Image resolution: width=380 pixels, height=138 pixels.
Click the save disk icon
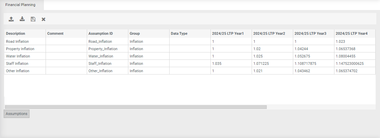point(33,19)
